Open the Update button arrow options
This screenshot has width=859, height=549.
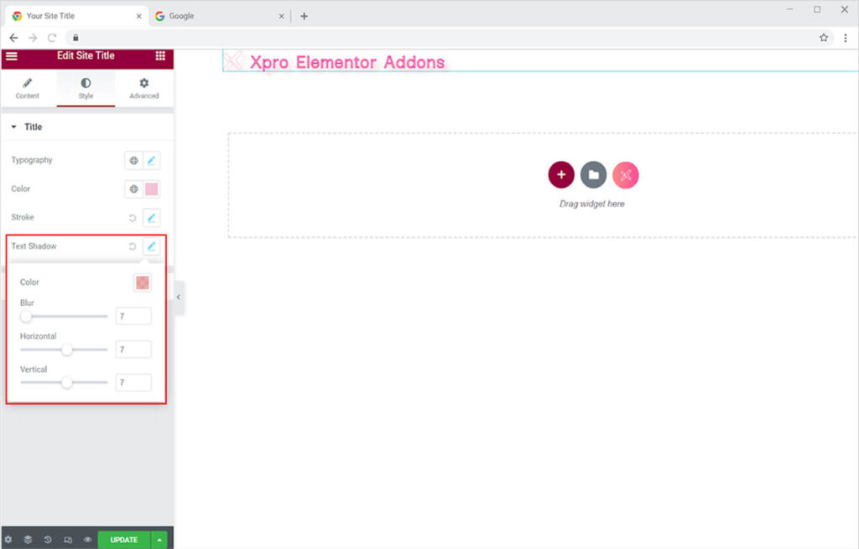[x=159, y=540]
